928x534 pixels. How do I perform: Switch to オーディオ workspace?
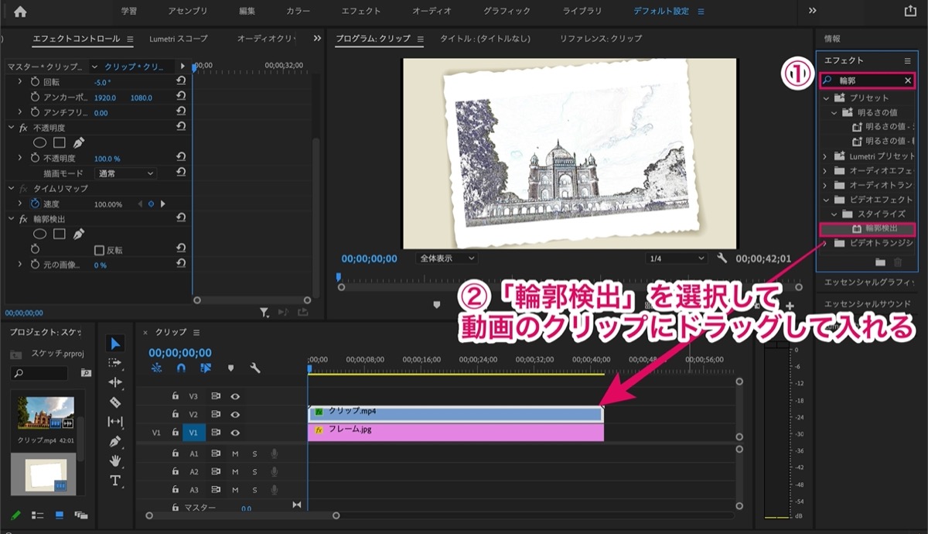click(x=432, y=11)
